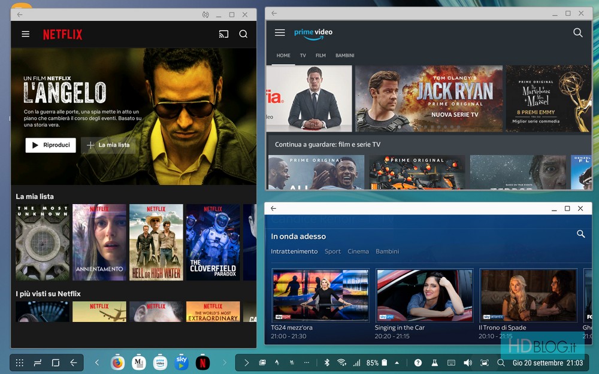Viewport: 599px width, 374px height.
Task: Launch Firefox from the taskbar
Action: coord(117,363)
